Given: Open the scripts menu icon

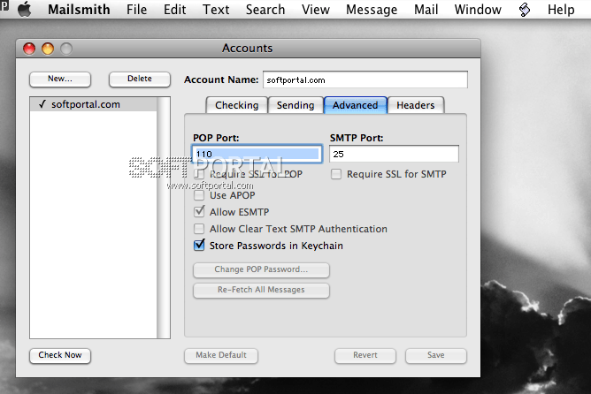Looking at the screenshot, I should 525,10.
